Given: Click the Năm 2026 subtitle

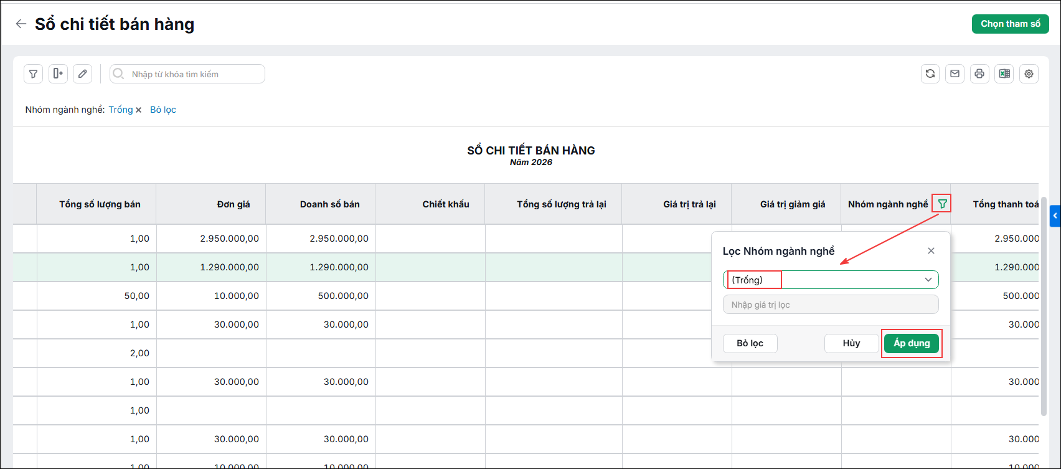Looking at the screenshot, I should (531, 163).
